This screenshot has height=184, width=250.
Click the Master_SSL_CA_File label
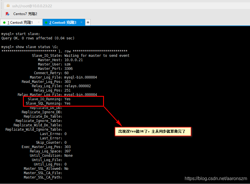pos(43,173)
